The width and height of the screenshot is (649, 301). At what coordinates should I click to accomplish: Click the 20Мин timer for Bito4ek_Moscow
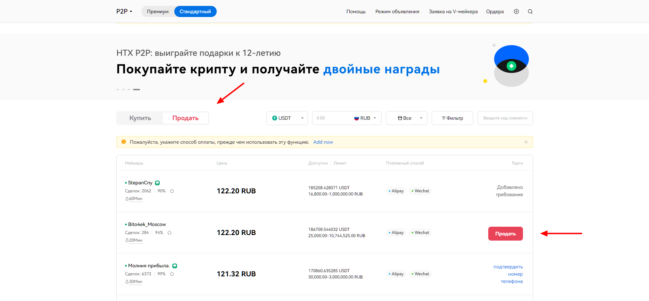[134, 240]
